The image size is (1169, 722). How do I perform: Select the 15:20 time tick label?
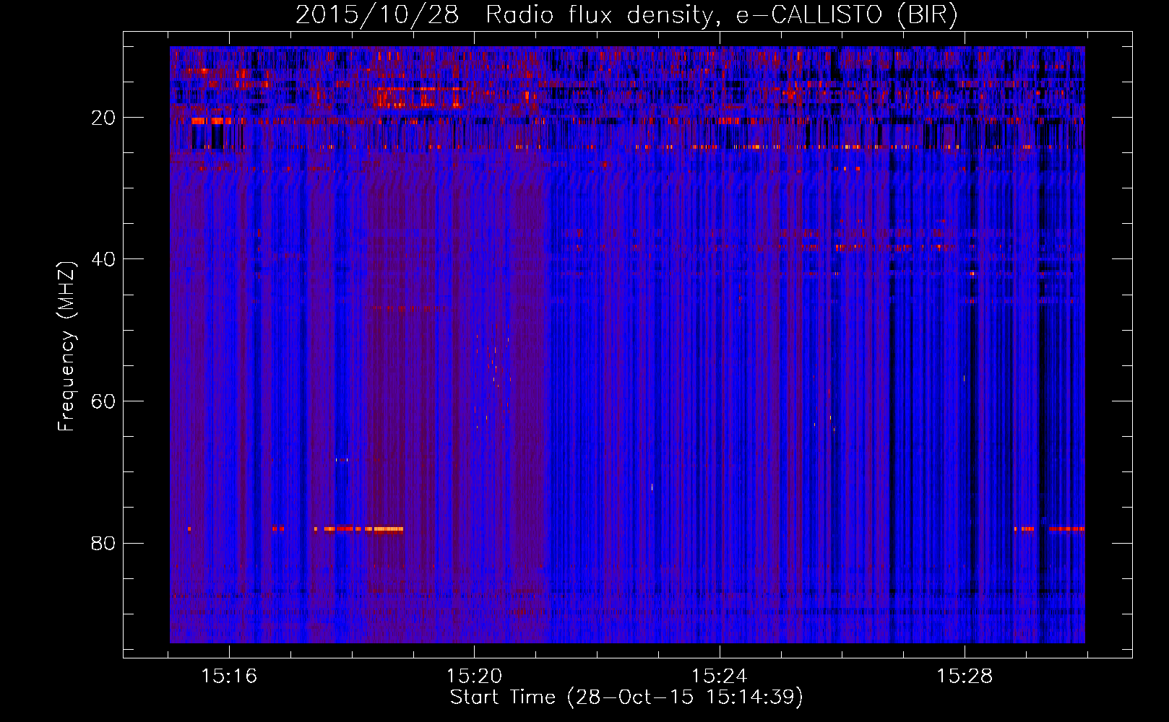474,677
